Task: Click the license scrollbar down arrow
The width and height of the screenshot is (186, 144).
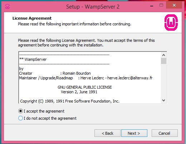Action: pyautogui.click(x=163, y=100)
